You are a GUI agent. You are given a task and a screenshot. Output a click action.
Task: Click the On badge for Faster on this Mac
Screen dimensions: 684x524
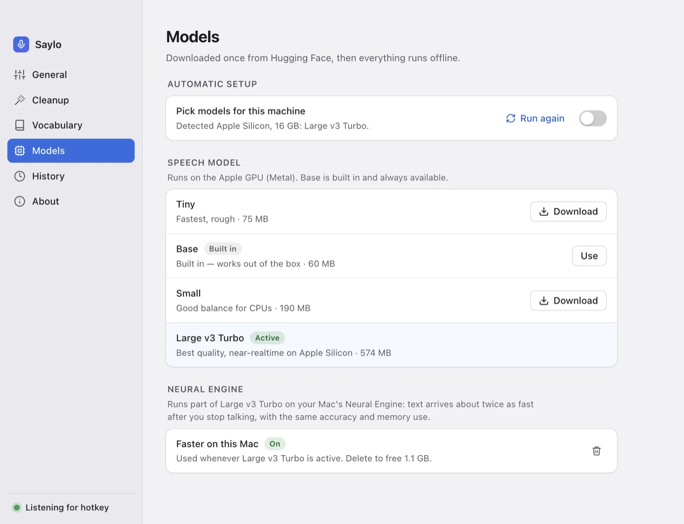(275, 444)
